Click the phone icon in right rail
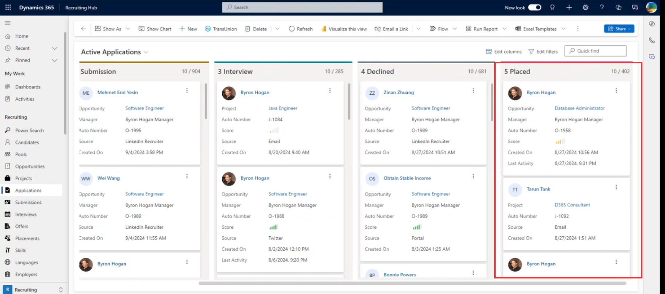Viewport: 665px width, 294px height. (x=652, y=40)
